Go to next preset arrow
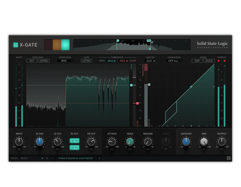 (x=100, y=158)
